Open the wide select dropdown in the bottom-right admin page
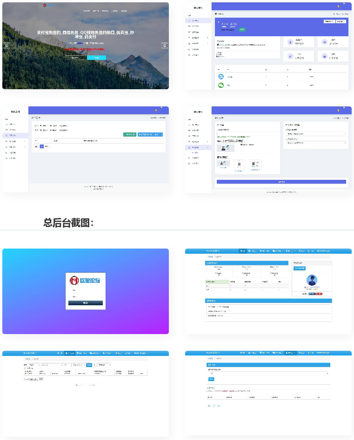354x440 pixels. tap(268, 373)
